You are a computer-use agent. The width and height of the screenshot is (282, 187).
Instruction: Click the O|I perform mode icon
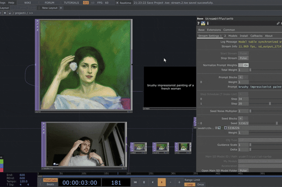(x=86, y=3)
